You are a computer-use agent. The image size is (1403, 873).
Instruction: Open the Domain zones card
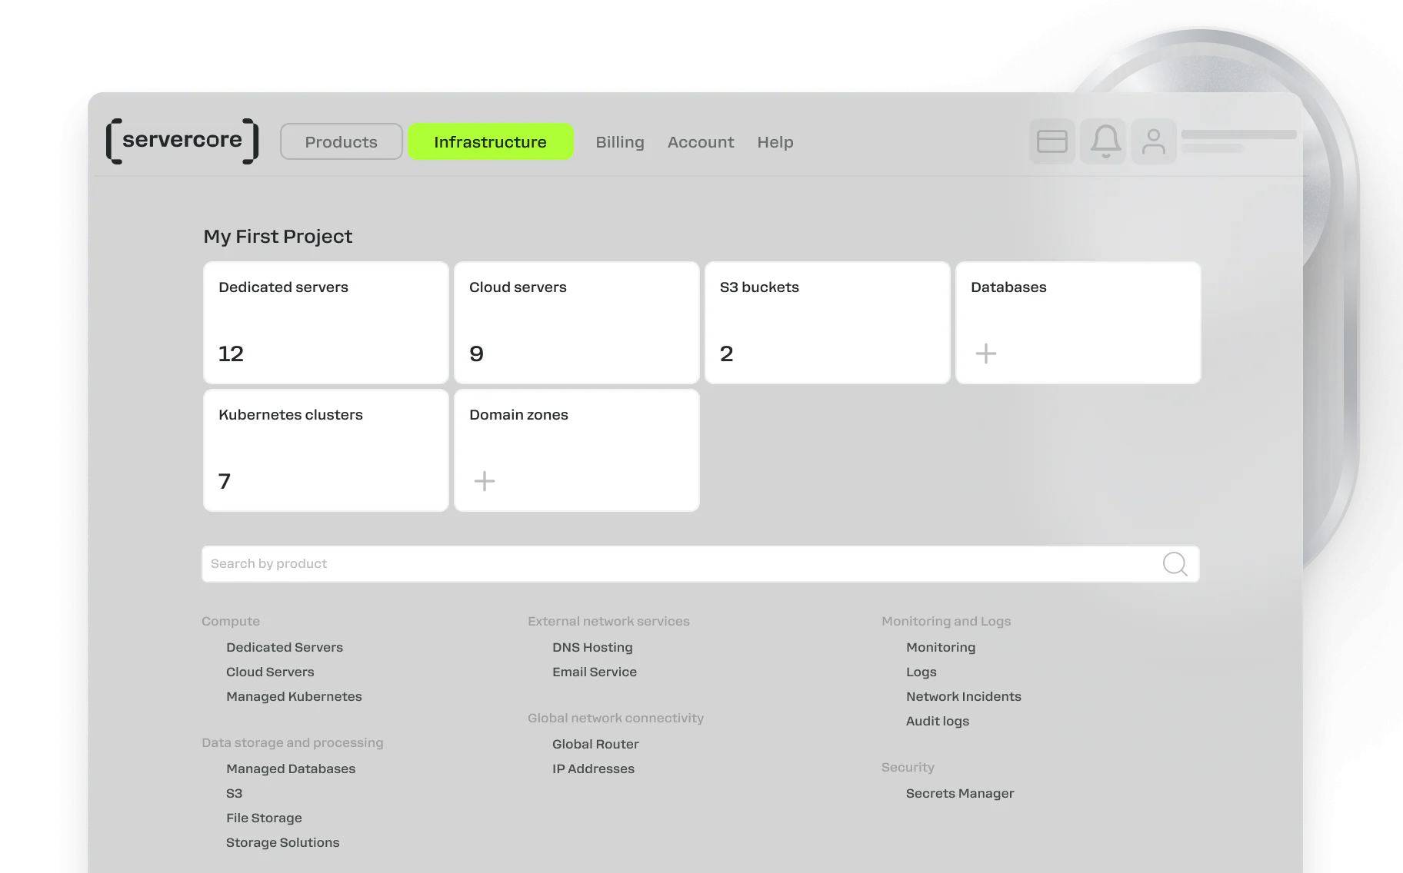(x=576, y=450)
